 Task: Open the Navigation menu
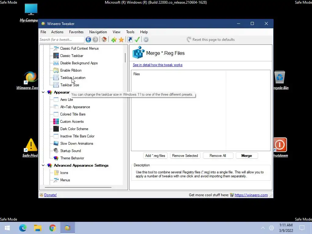tap(98, 32)
